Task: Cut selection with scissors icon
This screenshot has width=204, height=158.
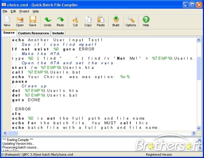Action: click(75, 21)
